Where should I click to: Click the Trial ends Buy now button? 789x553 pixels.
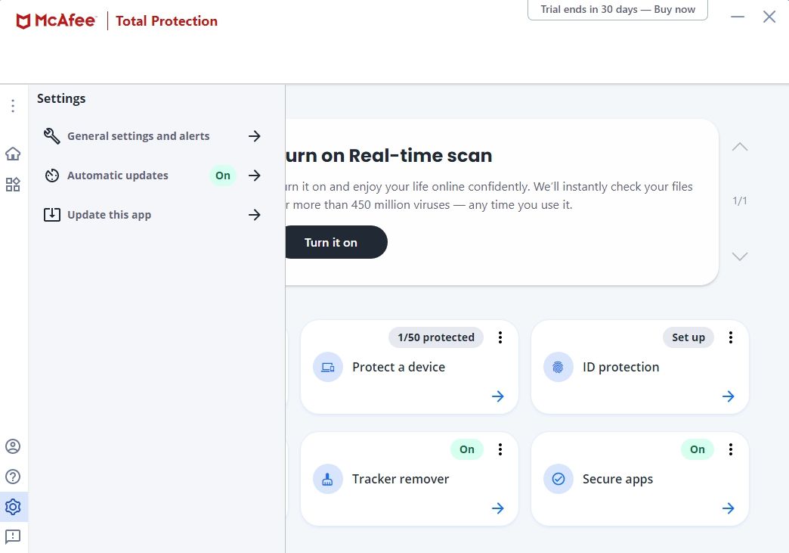tap(617, 10)
